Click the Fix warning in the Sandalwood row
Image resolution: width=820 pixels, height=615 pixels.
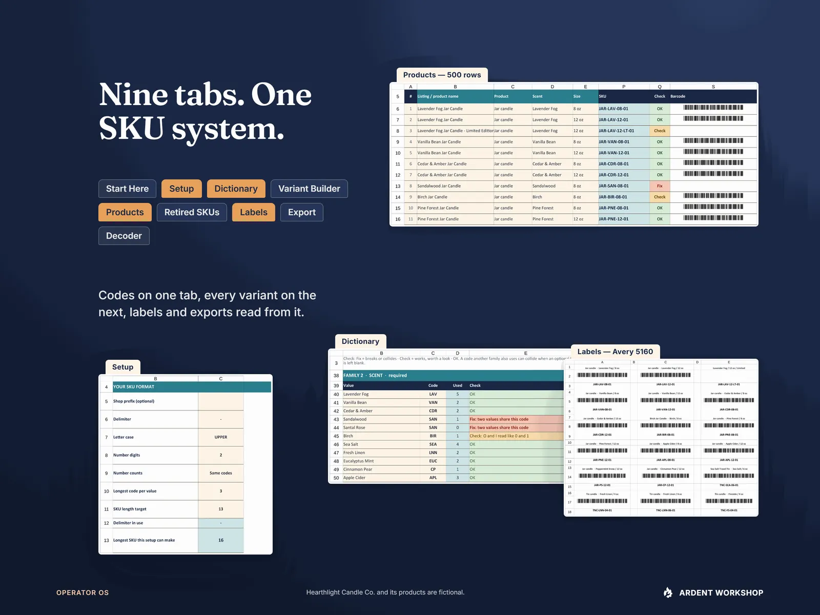(516, 419)
